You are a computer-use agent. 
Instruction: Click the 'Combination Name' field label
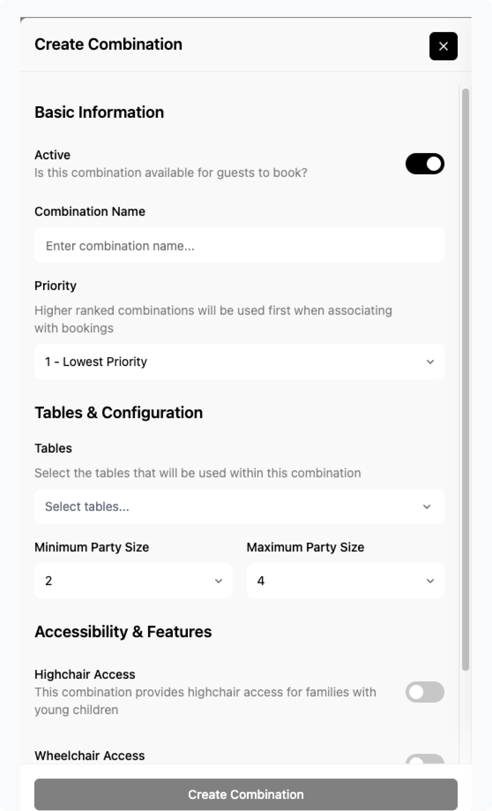tap(90, 211)
